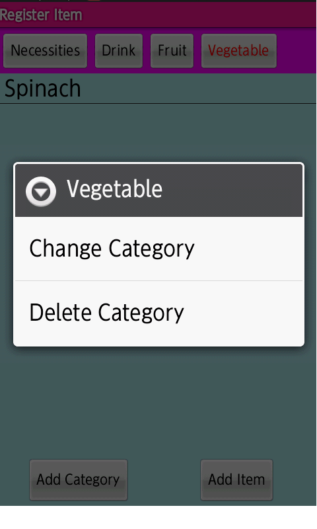Click the red Vegetable category tab
This screenshot has height=529, width=317.
click(239, 51)
